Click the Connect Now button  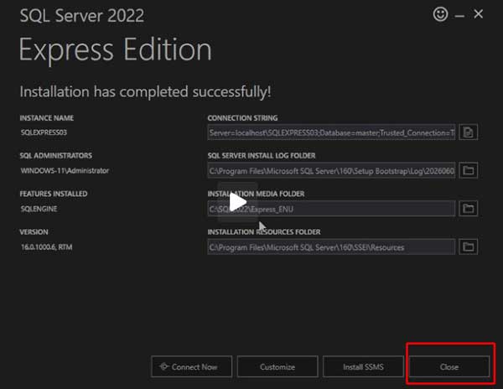coord(191,366)
